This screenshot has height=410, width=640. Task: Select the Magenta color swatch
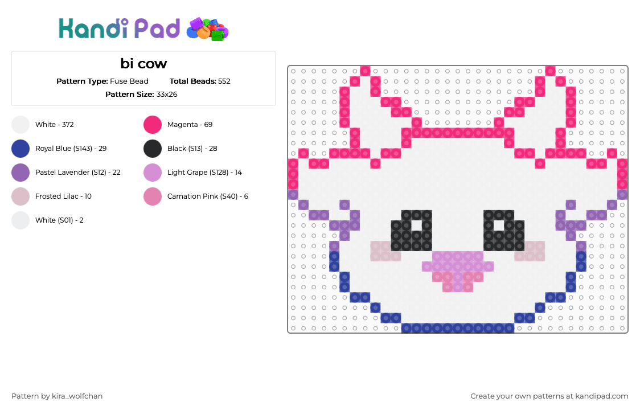coord(153,125)
